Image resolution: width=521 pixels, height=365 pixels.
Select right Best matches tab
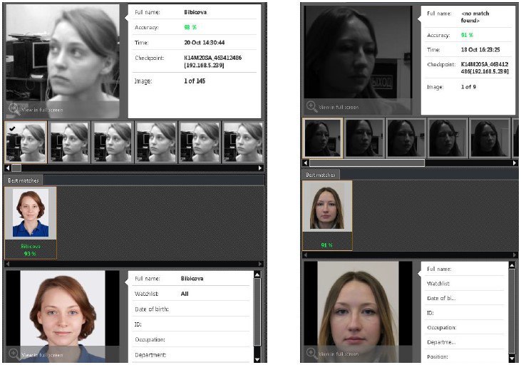[321, 175]
